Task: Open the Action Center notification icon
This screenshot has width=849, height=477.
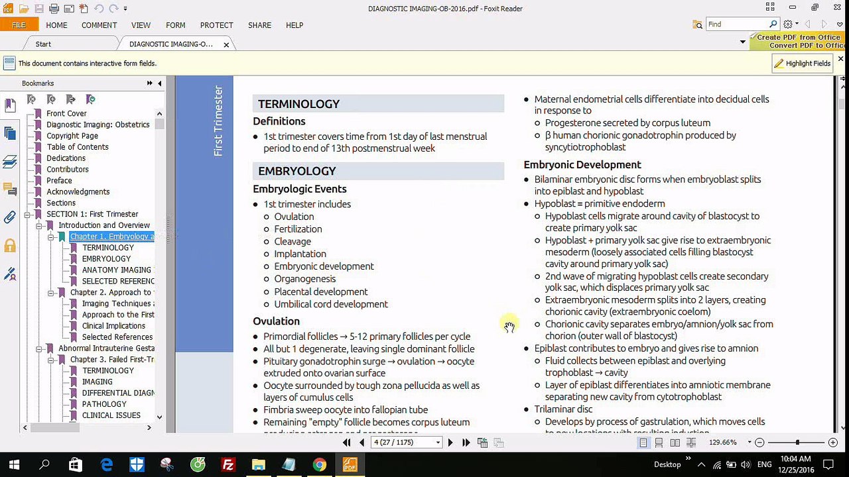Action: point(828,464)
